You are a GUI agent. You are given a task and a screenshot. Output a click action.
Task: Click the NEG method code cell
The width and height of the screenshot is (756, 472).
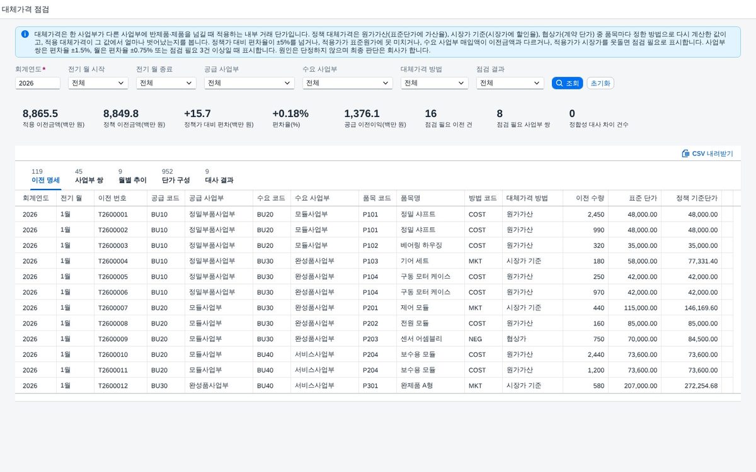pyautogui.click(x=483, y=339)
